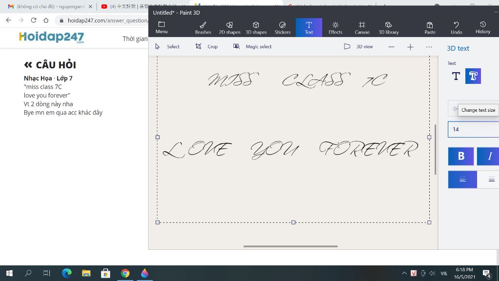This screenshot has height=281, width=499.
Task: Change VIE input language
Action: pos(444,273)
